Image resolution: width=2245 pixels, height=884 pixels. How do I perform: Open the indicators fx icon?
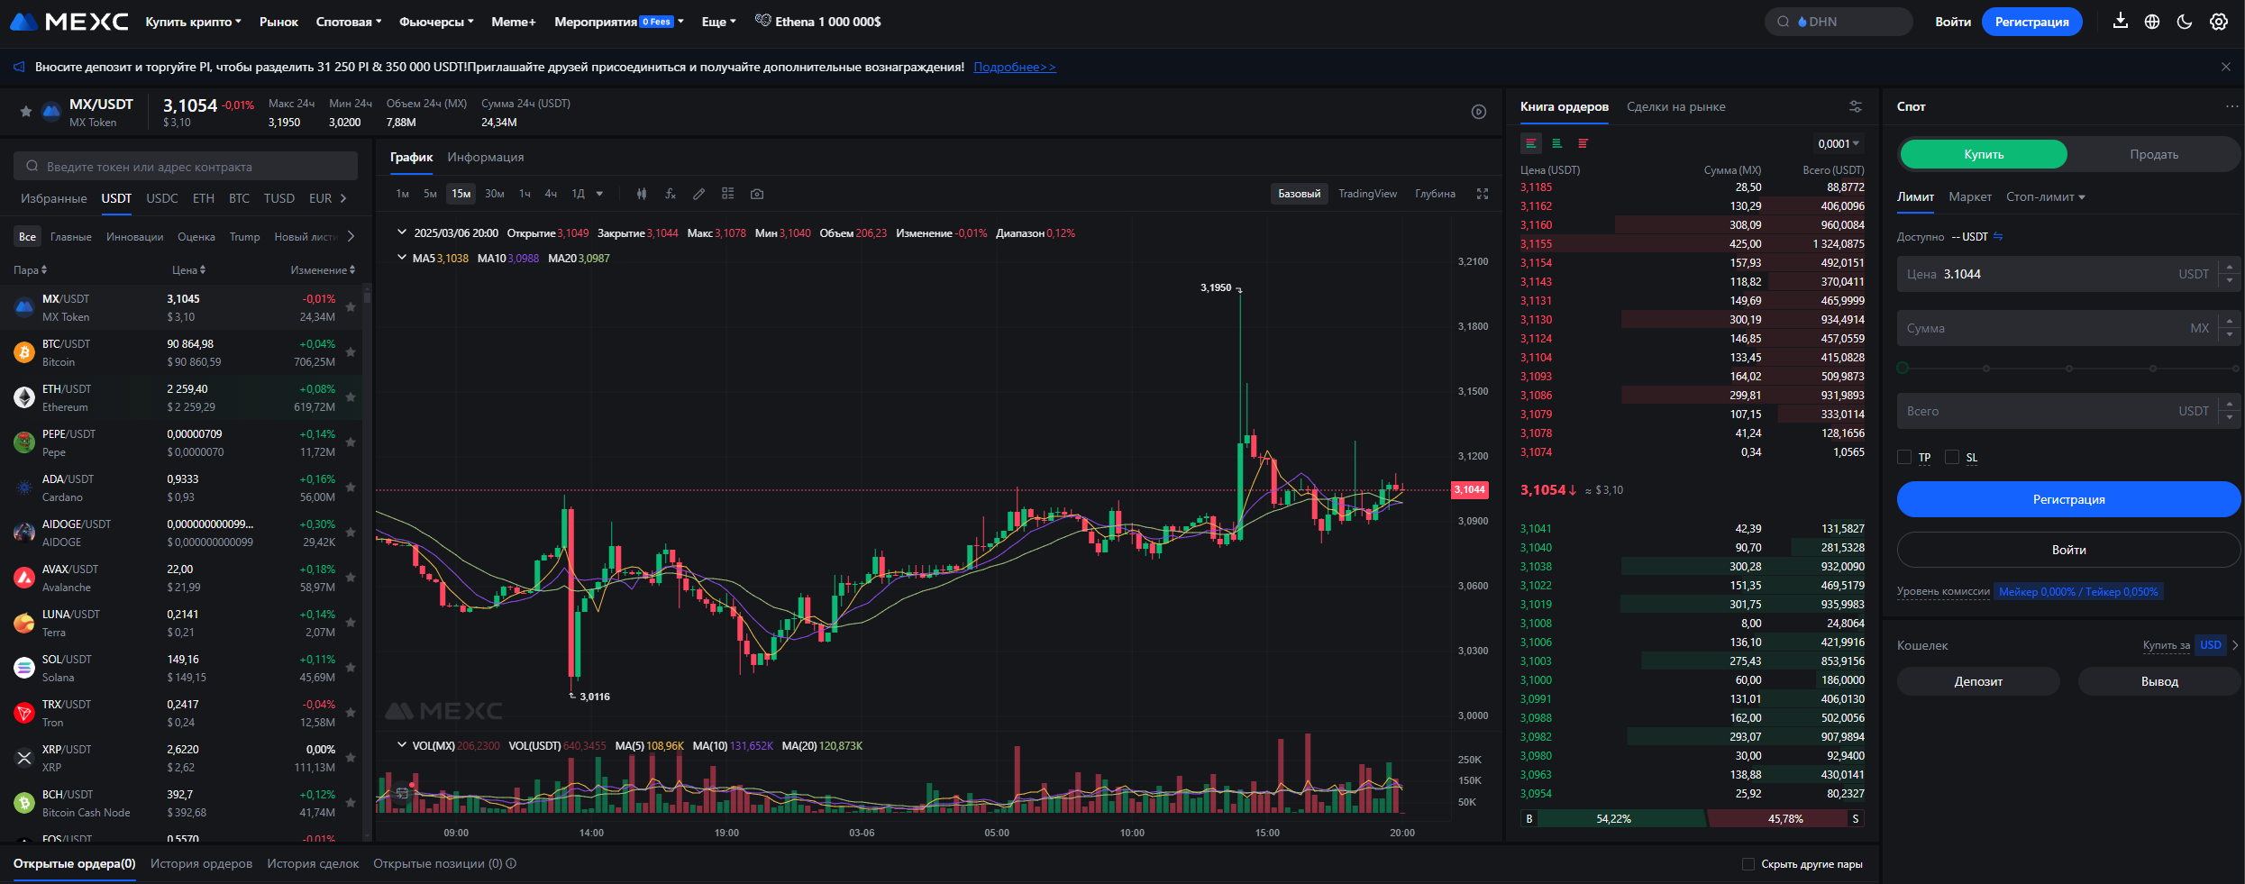tap(671, 194)
